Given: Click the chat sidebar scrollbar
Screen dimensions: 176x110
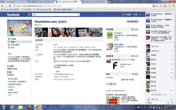Looking at the screenshot, I should 175,46.
